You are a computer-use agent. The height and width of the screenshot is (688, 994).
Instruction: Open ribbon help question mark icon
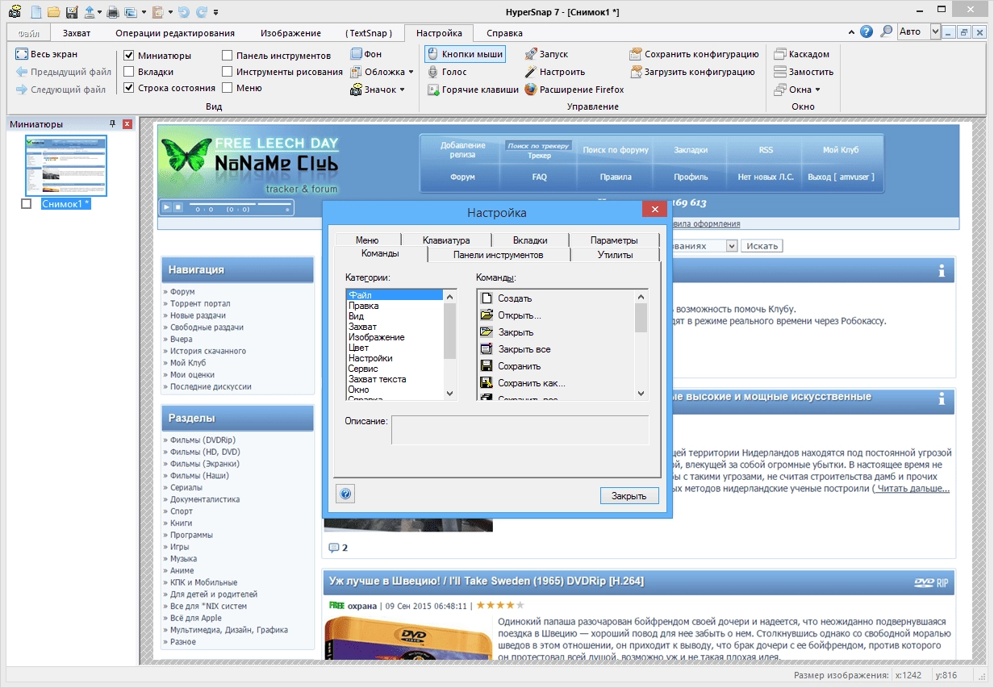click(x=867, y=32)
